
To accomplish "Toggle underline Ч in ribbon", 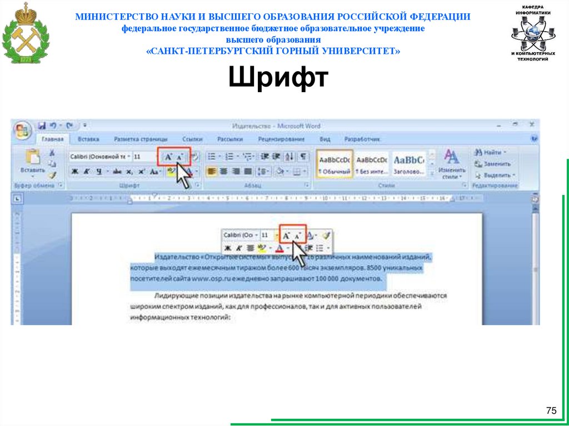I will coord(98,171).
